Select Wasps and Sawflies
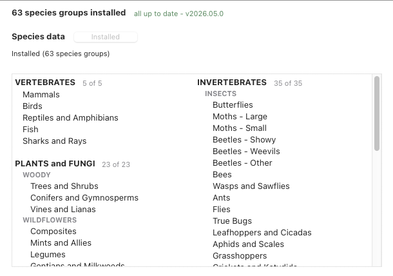Screen dimensions: 393x276 (251, 186)
